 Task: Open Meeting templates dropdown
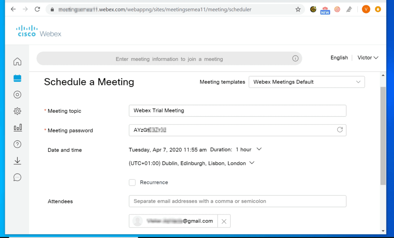pos(307,82)
